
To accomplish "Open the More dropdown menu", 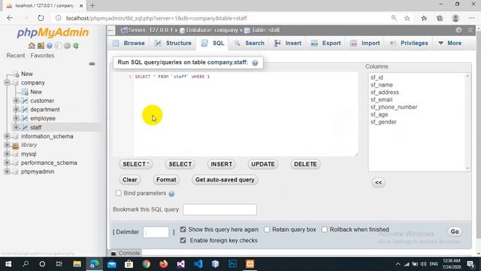I will click(x=449, y=44).
